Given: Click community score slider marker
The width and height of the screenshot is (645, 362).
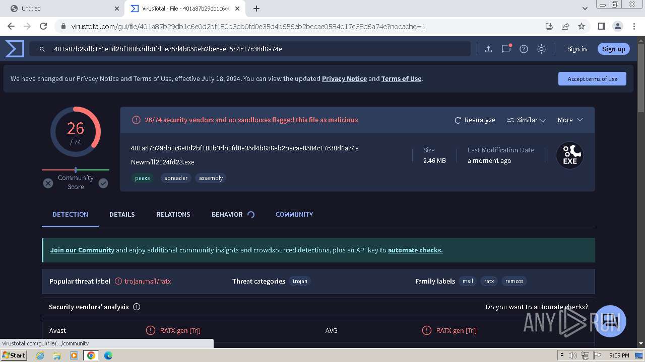Looking at the screenshot, I should 76,170.
